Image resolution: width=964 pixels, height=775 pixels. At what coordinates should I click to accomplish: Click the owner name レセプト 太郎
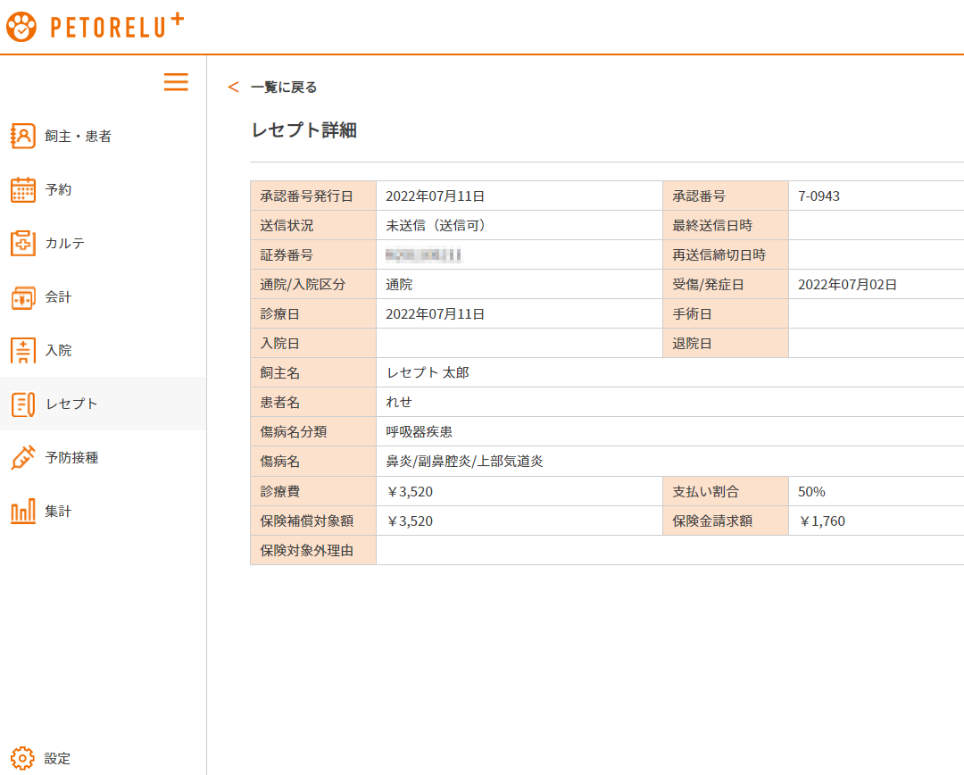[428, 372]
